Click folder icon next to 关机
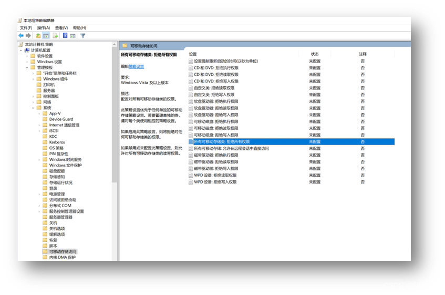The image size is (445, 295). point(45,223)
